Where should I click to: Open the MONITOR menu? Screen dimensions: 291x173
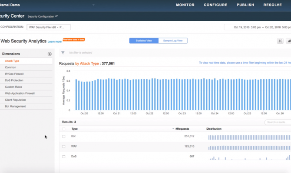[x=185, y=5]
